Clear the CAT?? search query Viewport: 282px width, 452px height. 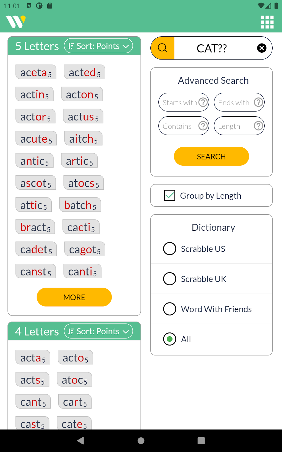click(x=262, y=48)
